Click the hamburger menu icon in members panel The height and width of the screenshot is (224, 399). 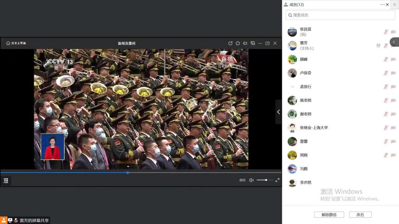[x=394, y=5]
